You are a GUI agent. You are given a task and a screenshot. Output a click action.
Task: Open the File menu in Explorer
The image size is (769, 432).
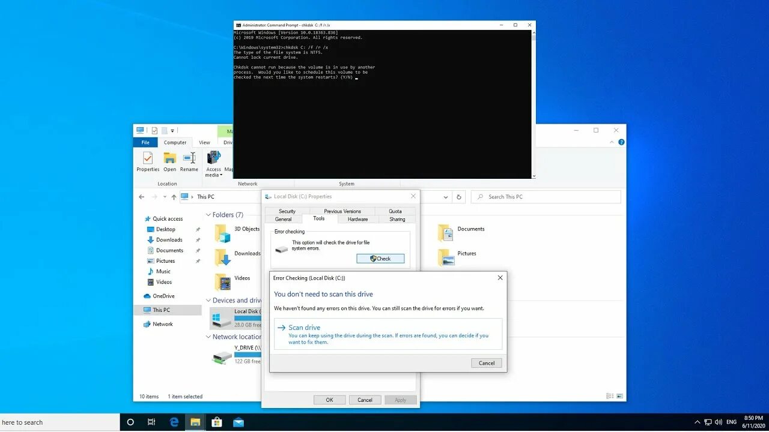click(145, 142)
